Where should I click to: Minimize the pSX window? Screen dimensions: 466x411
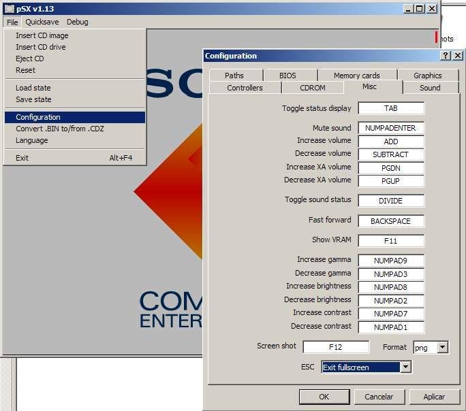(x=408, y=9)
